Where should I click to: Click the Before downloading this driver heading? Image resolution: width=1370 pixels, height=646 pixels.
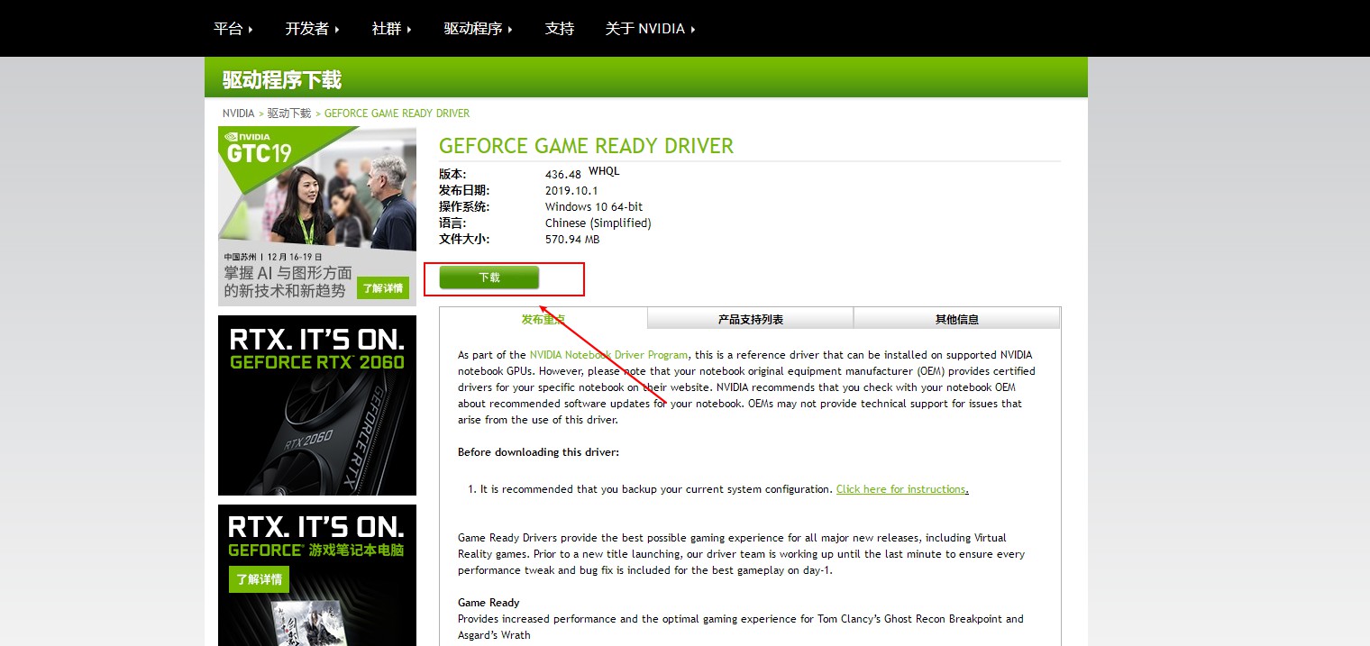[x=539, y=452]
